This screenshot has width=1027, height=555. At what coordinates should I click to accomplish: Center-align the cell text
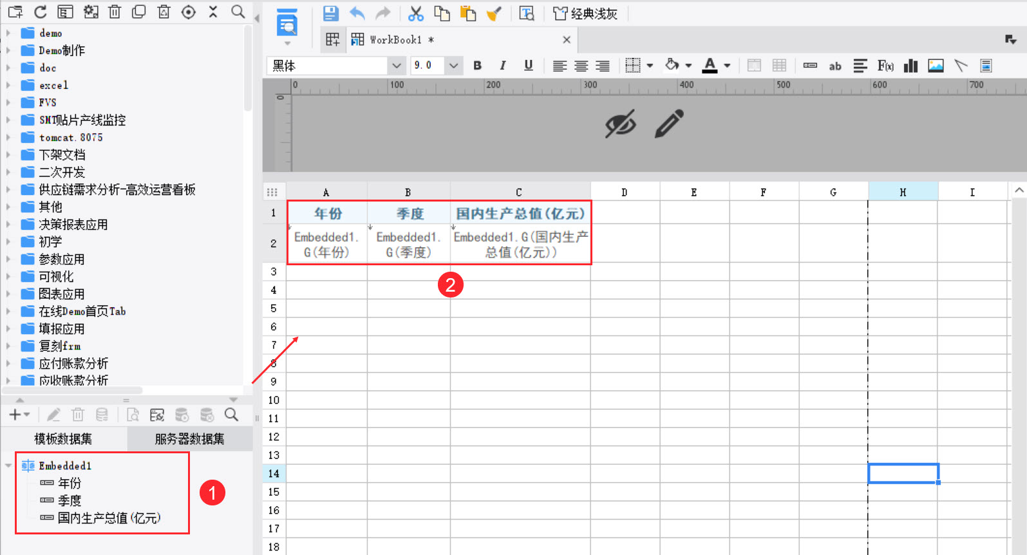point(581,66)
